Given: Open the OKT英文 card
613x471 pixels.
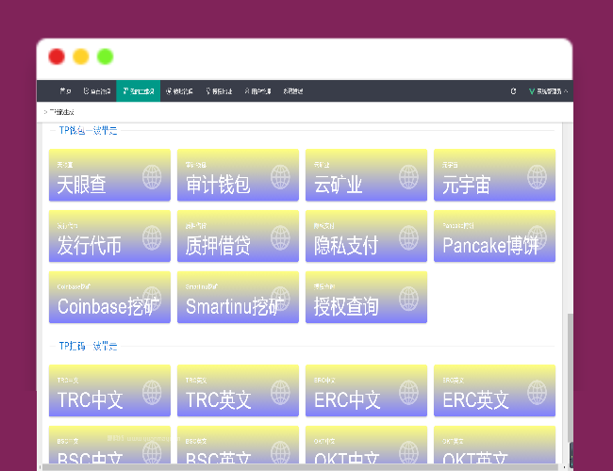Looking at the screenshot, I should point(494,445).
